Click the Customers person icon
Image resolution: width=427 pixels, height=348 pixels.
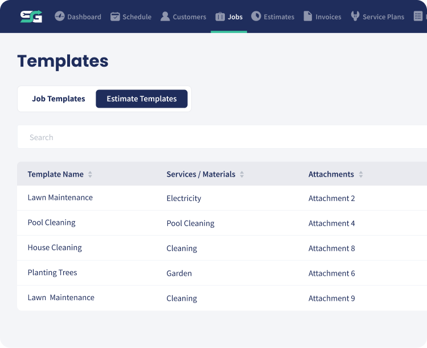click(165, 17)
